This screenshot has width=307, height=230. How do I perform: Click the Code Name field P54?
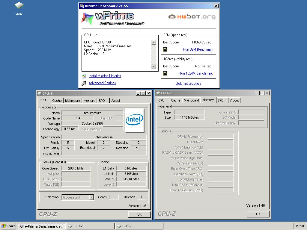[77, 118]
